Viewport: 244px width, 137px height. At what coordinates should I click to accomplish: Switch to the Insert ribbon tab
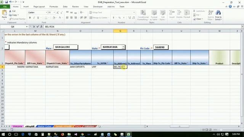click(26, 6)
